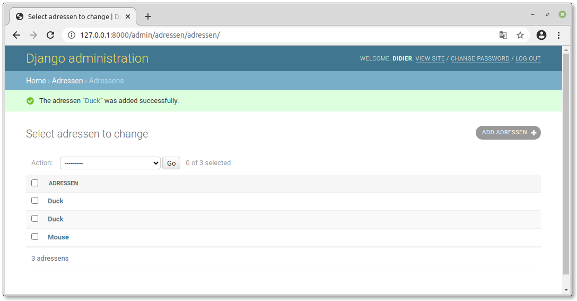Reload the page with the refresh icon

click(50, 35)
